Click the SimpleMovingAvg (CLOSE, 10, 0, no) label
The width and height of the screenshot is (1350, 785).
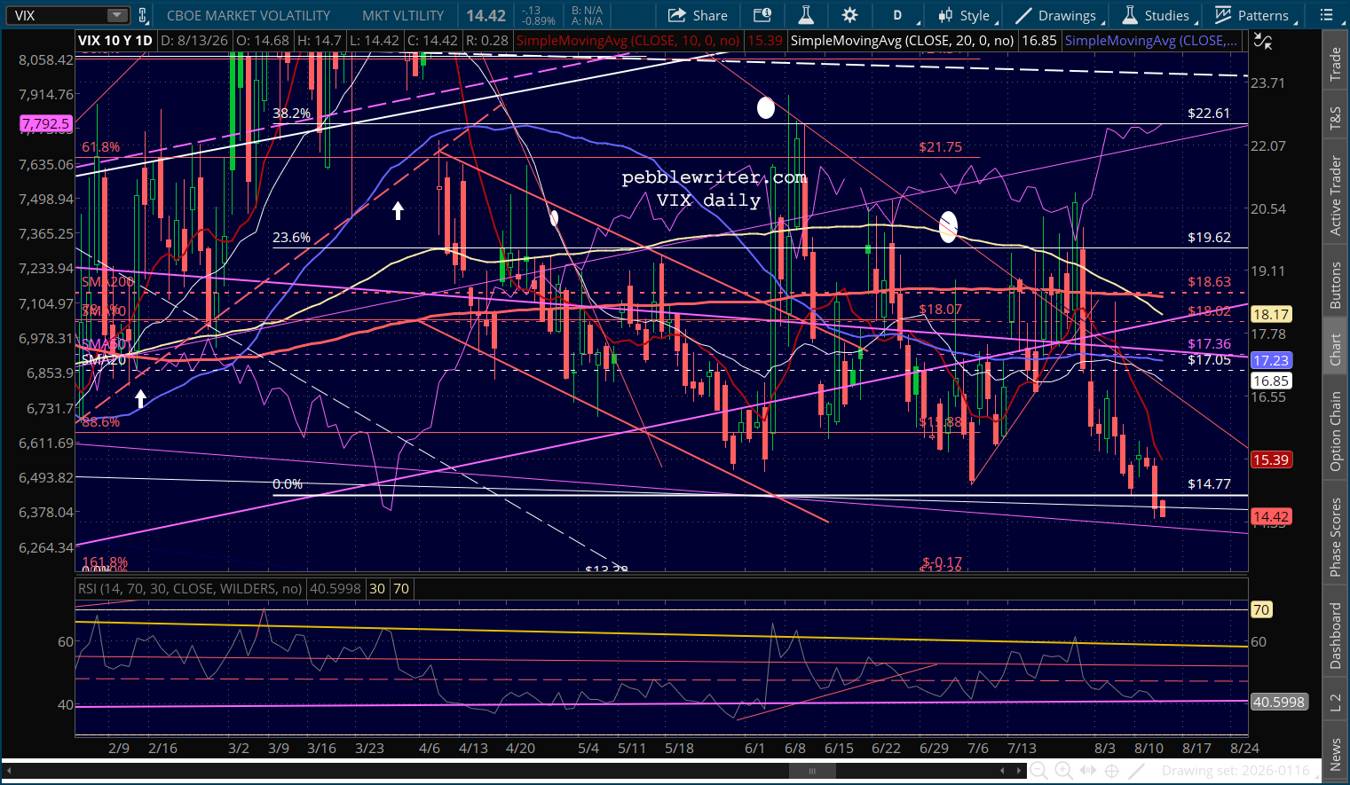pyautogui.click(x=628, y=41)
